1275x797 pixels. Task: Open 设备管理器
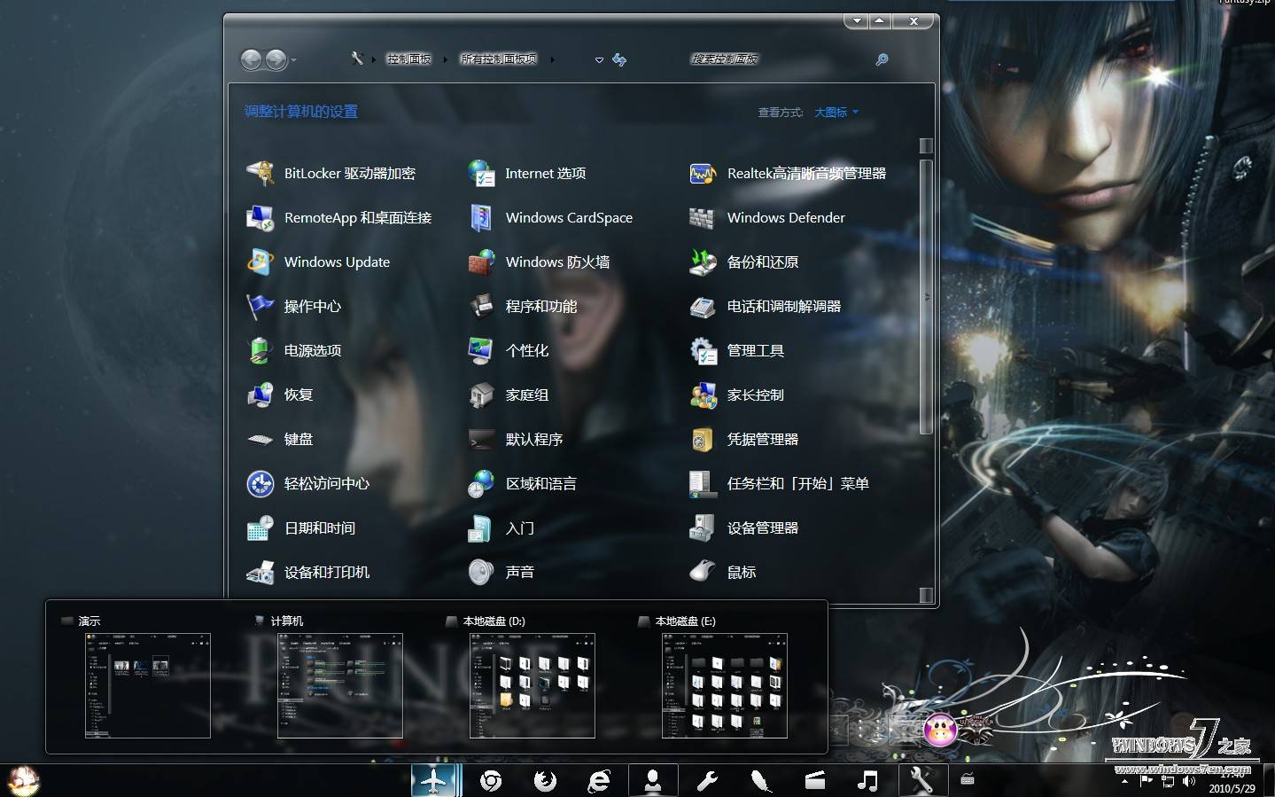click(743, 527)
